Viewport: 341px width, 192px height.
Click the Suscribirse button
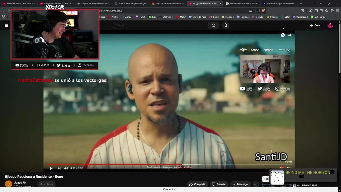(47, 184)
